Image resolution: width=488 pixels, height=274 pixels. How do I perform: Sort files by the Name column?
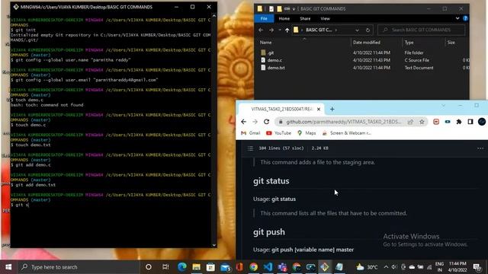click(265, 43)
